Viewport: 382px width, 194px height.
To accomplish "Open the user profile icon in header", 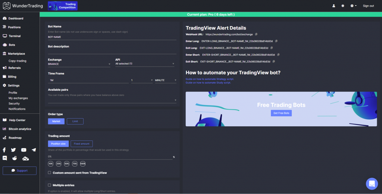I will (x=334, y=6).
